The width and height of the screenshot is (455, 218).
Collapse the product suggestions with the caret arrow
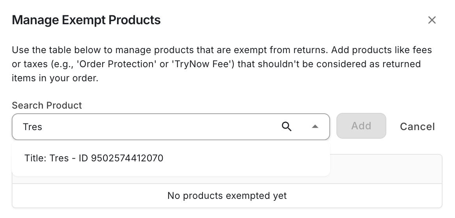point(315,127)
